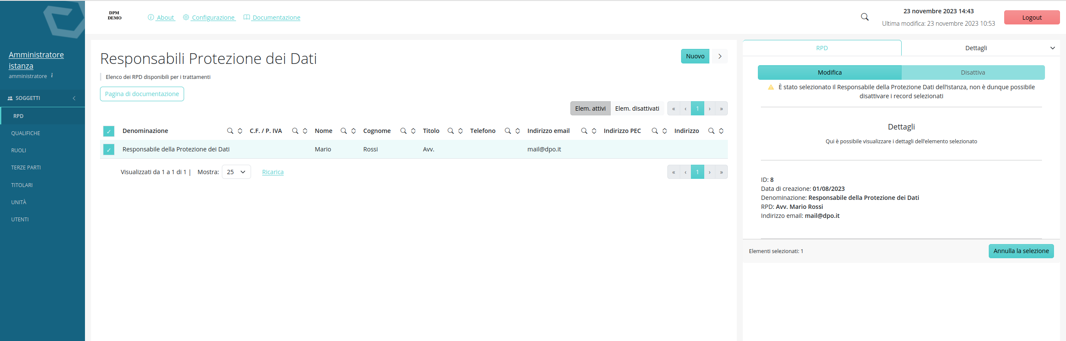This screenshot has width=1066, height=341.
Task: Click the mail@dpo.it cell in table
Action: 544,149
